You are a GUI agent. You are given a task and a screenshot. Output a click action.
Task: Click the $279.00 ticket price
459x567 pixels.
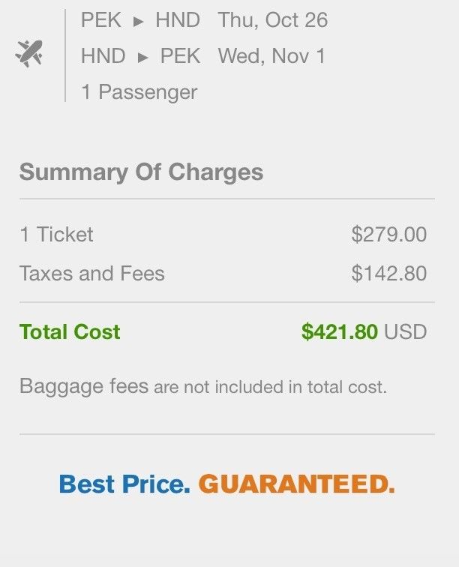[388, 235]
